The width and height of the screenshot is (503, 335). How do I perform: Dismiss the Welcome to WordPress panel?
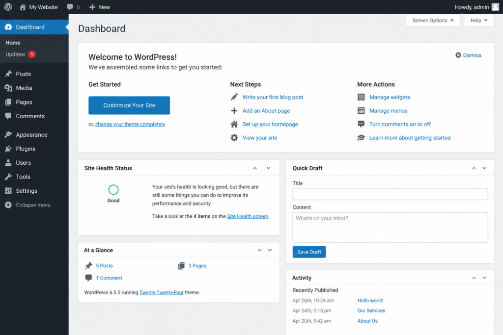[x=468, y=55]
